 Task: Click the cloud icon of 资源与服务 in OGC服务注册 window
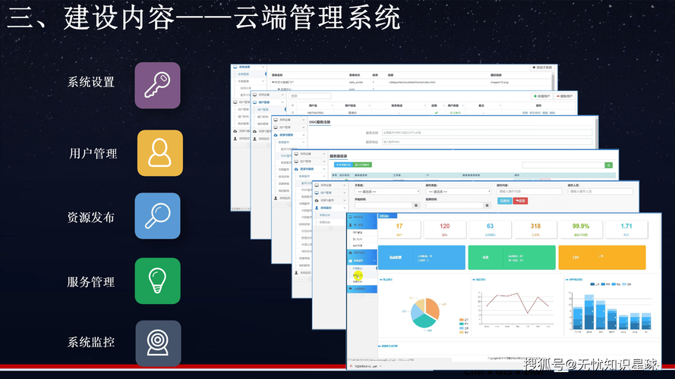(276, 135)
